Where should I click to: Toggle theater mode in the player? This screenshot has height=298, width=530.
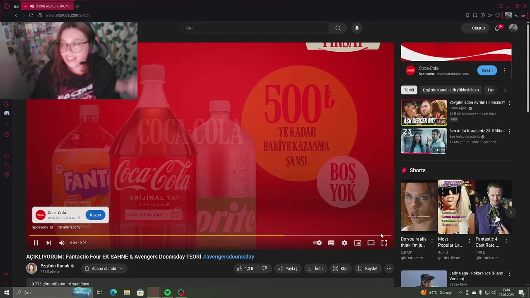pyautogui.click(x=371, y=243)
